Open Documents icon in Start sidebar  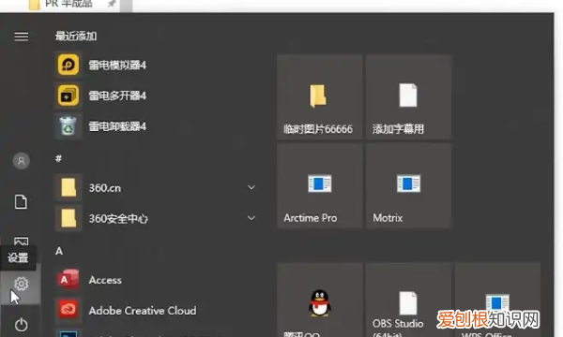(x=21, y=202)
